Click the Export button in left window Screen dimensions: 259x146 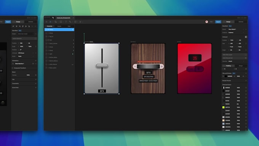click(x=8, y=22)
